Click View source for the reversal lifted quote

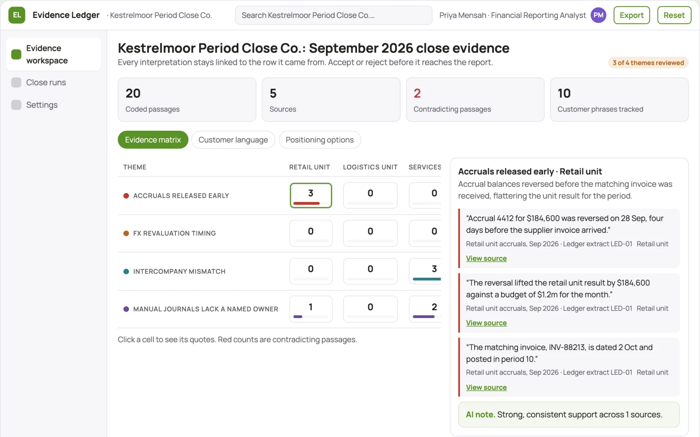(x=486, y=323)
